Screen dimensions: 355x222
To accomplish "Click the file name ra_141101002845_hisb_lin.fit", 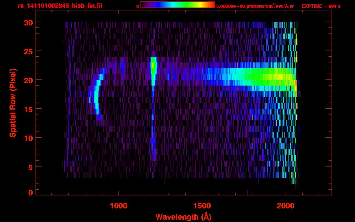I will pyautogui.click(x=60, y=6).
